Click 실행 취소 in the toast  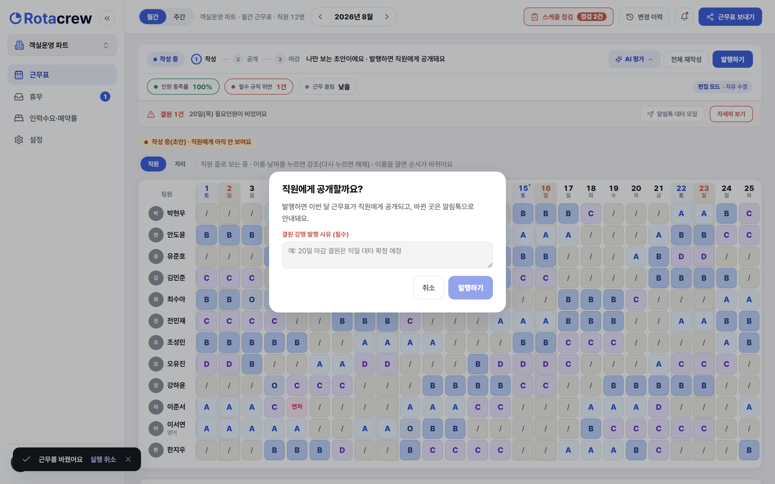103,459
